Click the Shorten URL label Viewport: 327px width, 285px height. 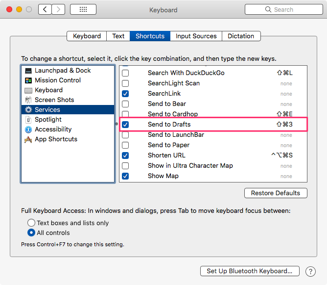click(x=166, y=155)
